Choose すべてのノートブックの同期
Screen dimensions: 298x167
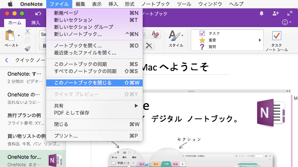point(94,71)
